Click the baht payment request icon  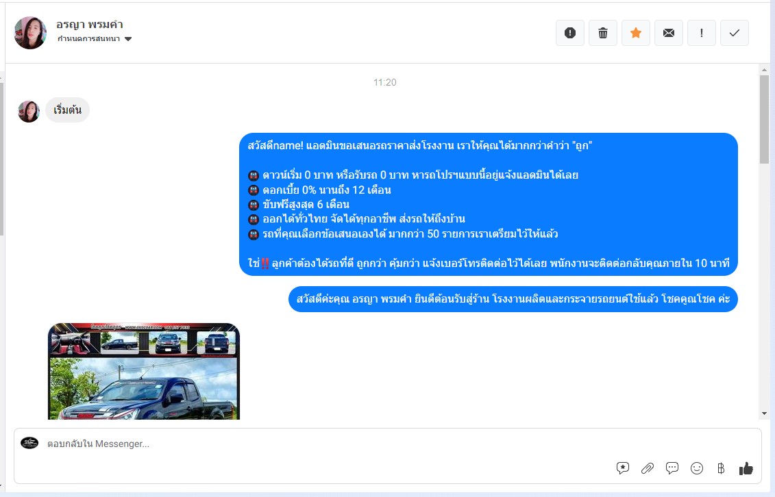tap(721, 468)
